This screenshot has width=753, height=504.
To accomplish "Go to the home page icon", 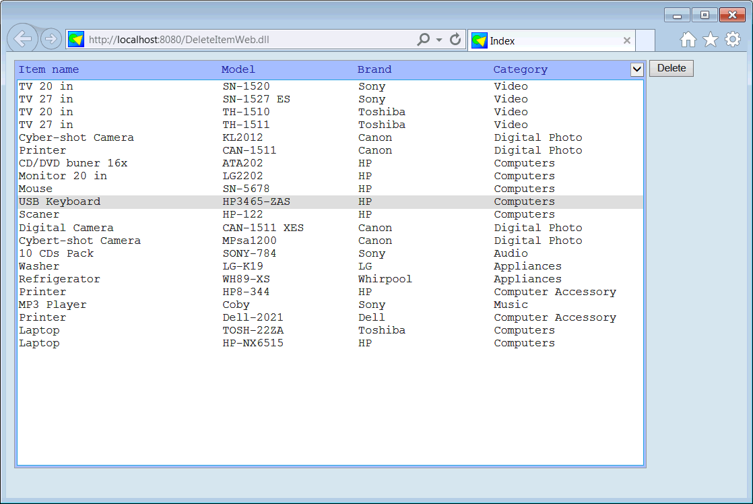I will click(688, 39).
